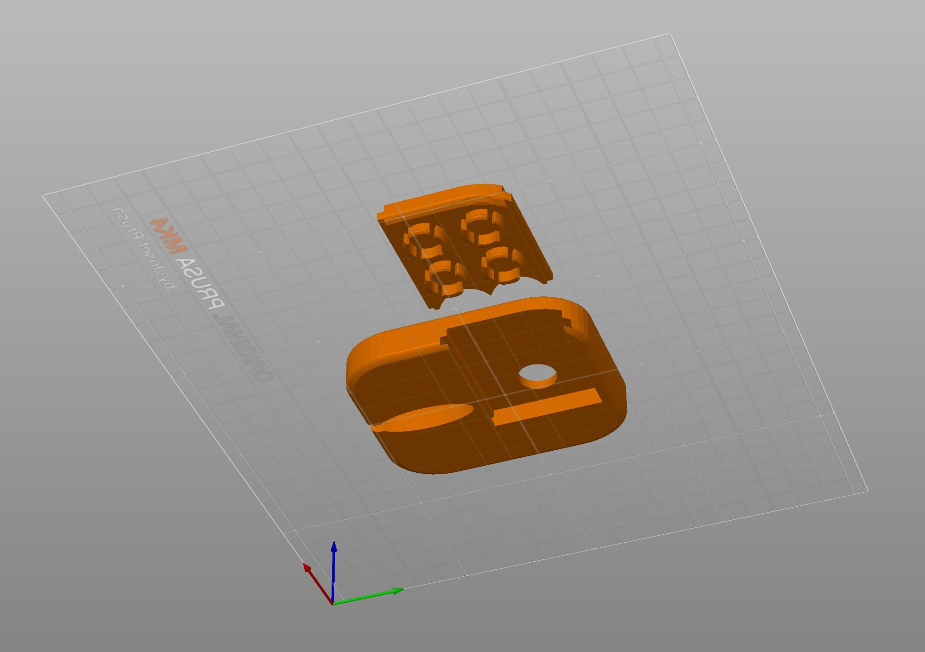Click the orange MK4 logo on the bed
Viewport: 925px width, 652px height.
tap(169, 235)
